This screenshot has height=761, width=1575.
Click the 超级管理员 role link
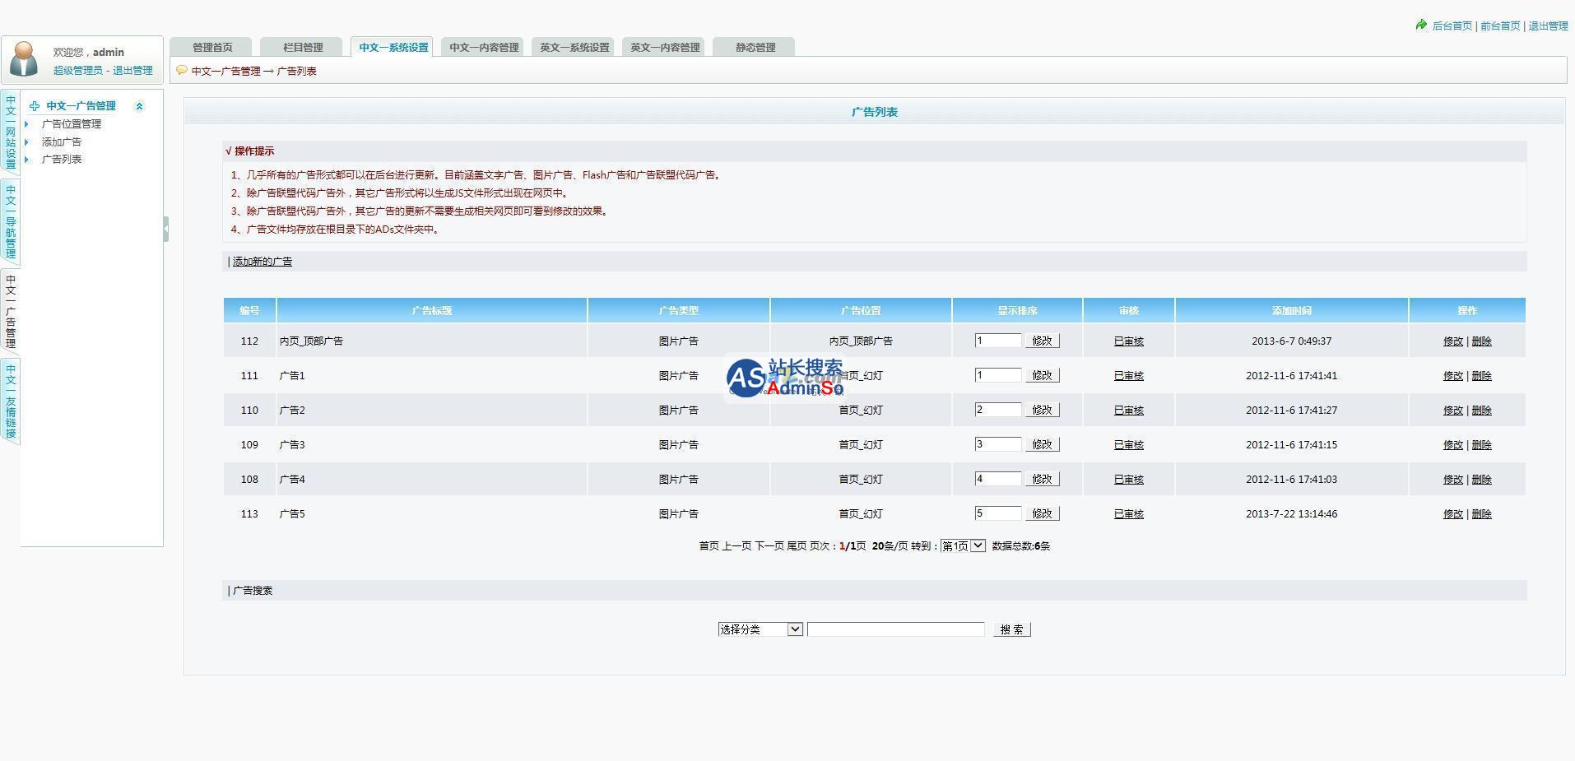78,70
